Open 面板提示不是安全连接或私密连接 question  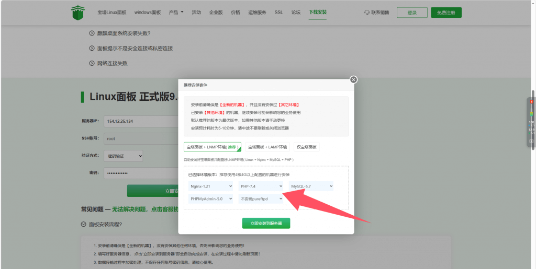click(135, 49)
